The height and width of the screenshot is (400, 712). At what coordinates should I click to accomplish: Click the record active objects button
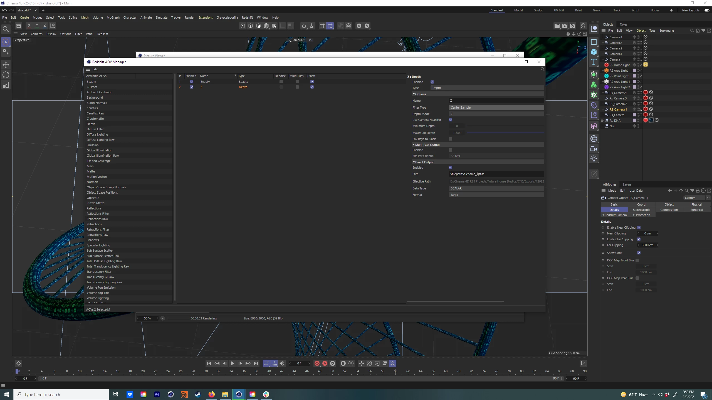(317, 363)
